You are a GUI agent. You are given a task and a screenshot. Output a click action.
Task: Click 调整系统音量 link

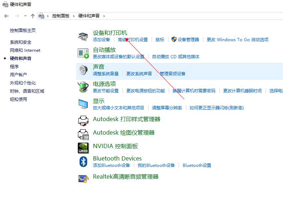click(106, 74)
